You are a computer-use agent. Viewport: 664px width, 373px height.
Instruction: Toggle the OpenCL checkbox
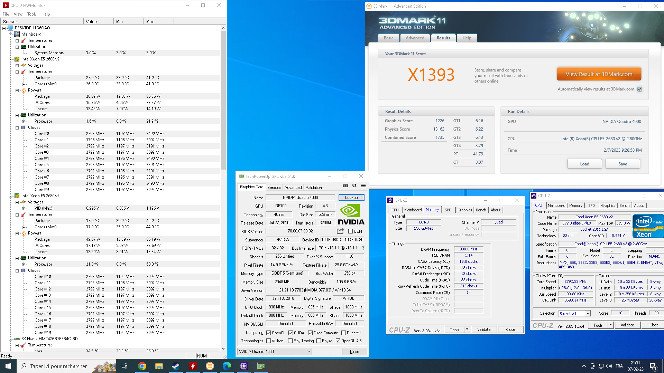[x=269, y=333]
